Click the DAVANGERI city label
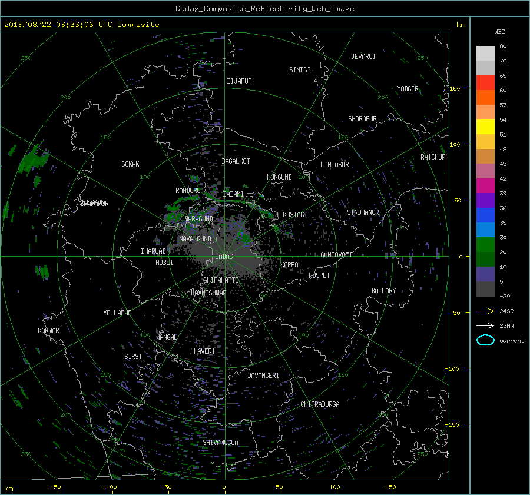 click(x=263, y=376)
